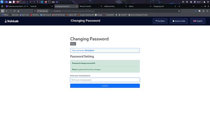This screenshot has height=118, width=210.
Task: Open the Firefox account icon
Action: pyautogui.click(x=199, y=11)
